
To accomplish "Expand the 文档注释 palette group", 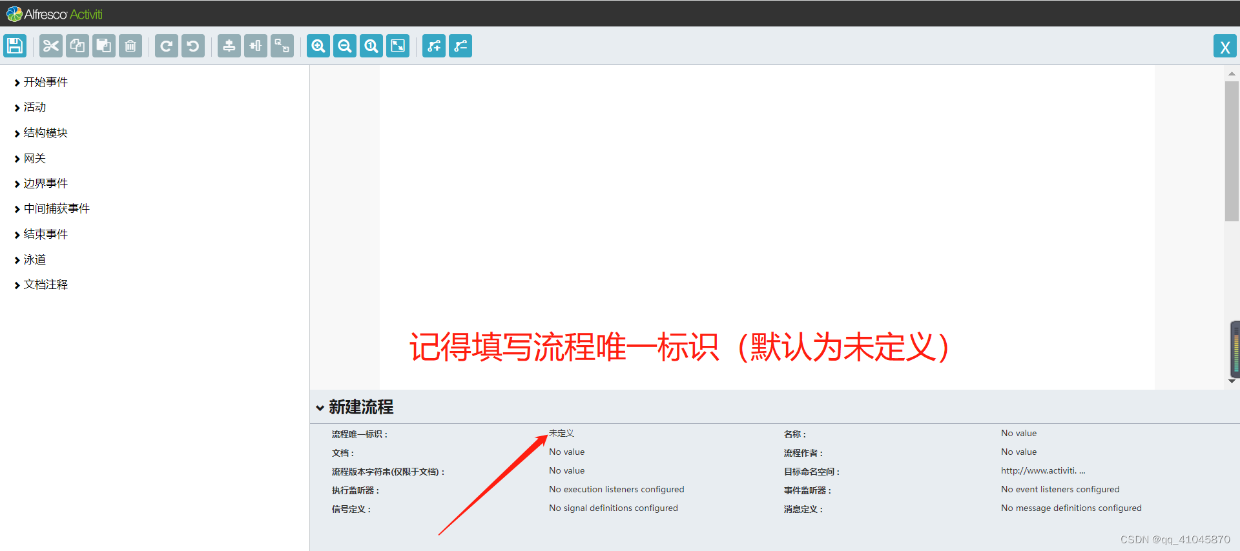I will (41, 285).
